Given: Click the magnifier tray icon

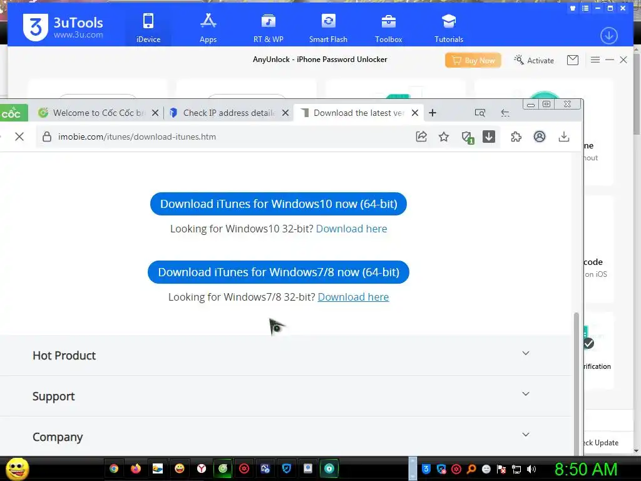Looking at the screenshot, I should pos(471,469).
